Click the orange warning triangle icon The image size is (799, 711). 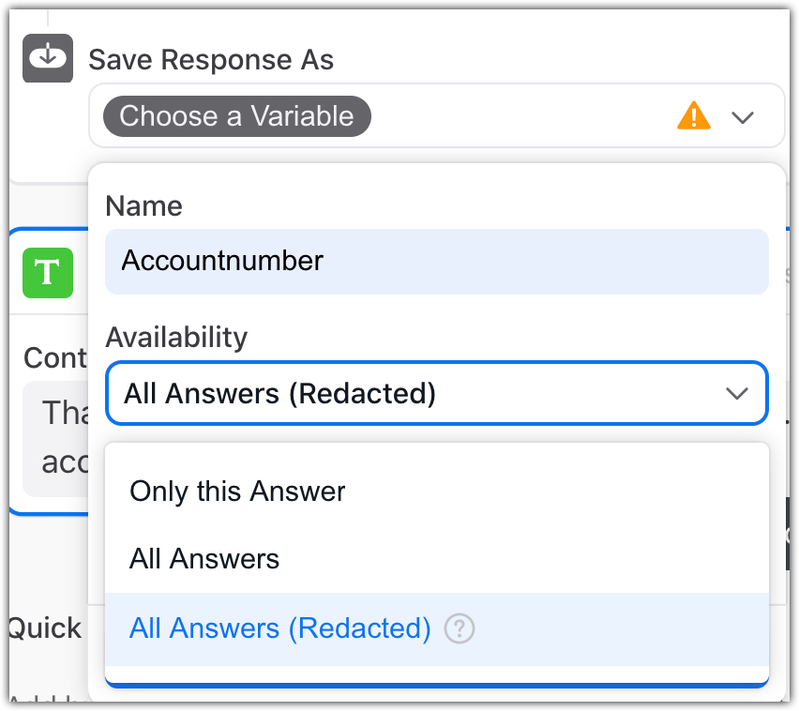(693, 116)
